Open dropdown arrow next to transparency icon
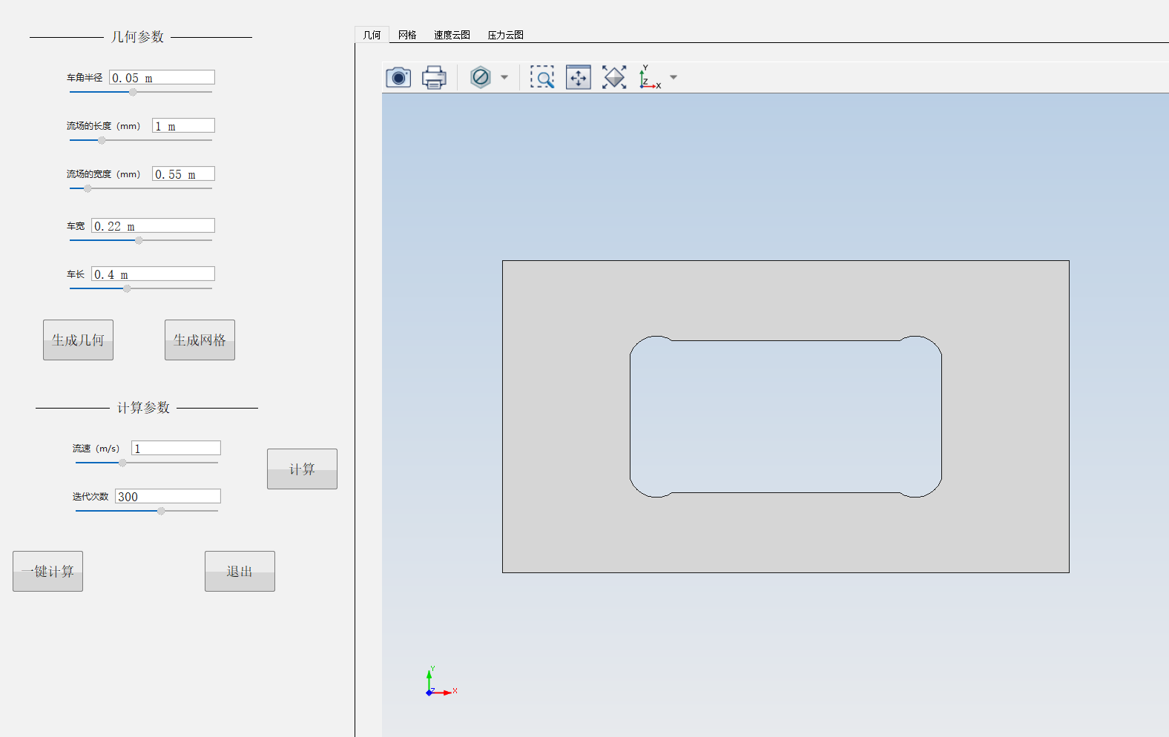This screenshot has width=1169, height=737. (x=504, y=77)
